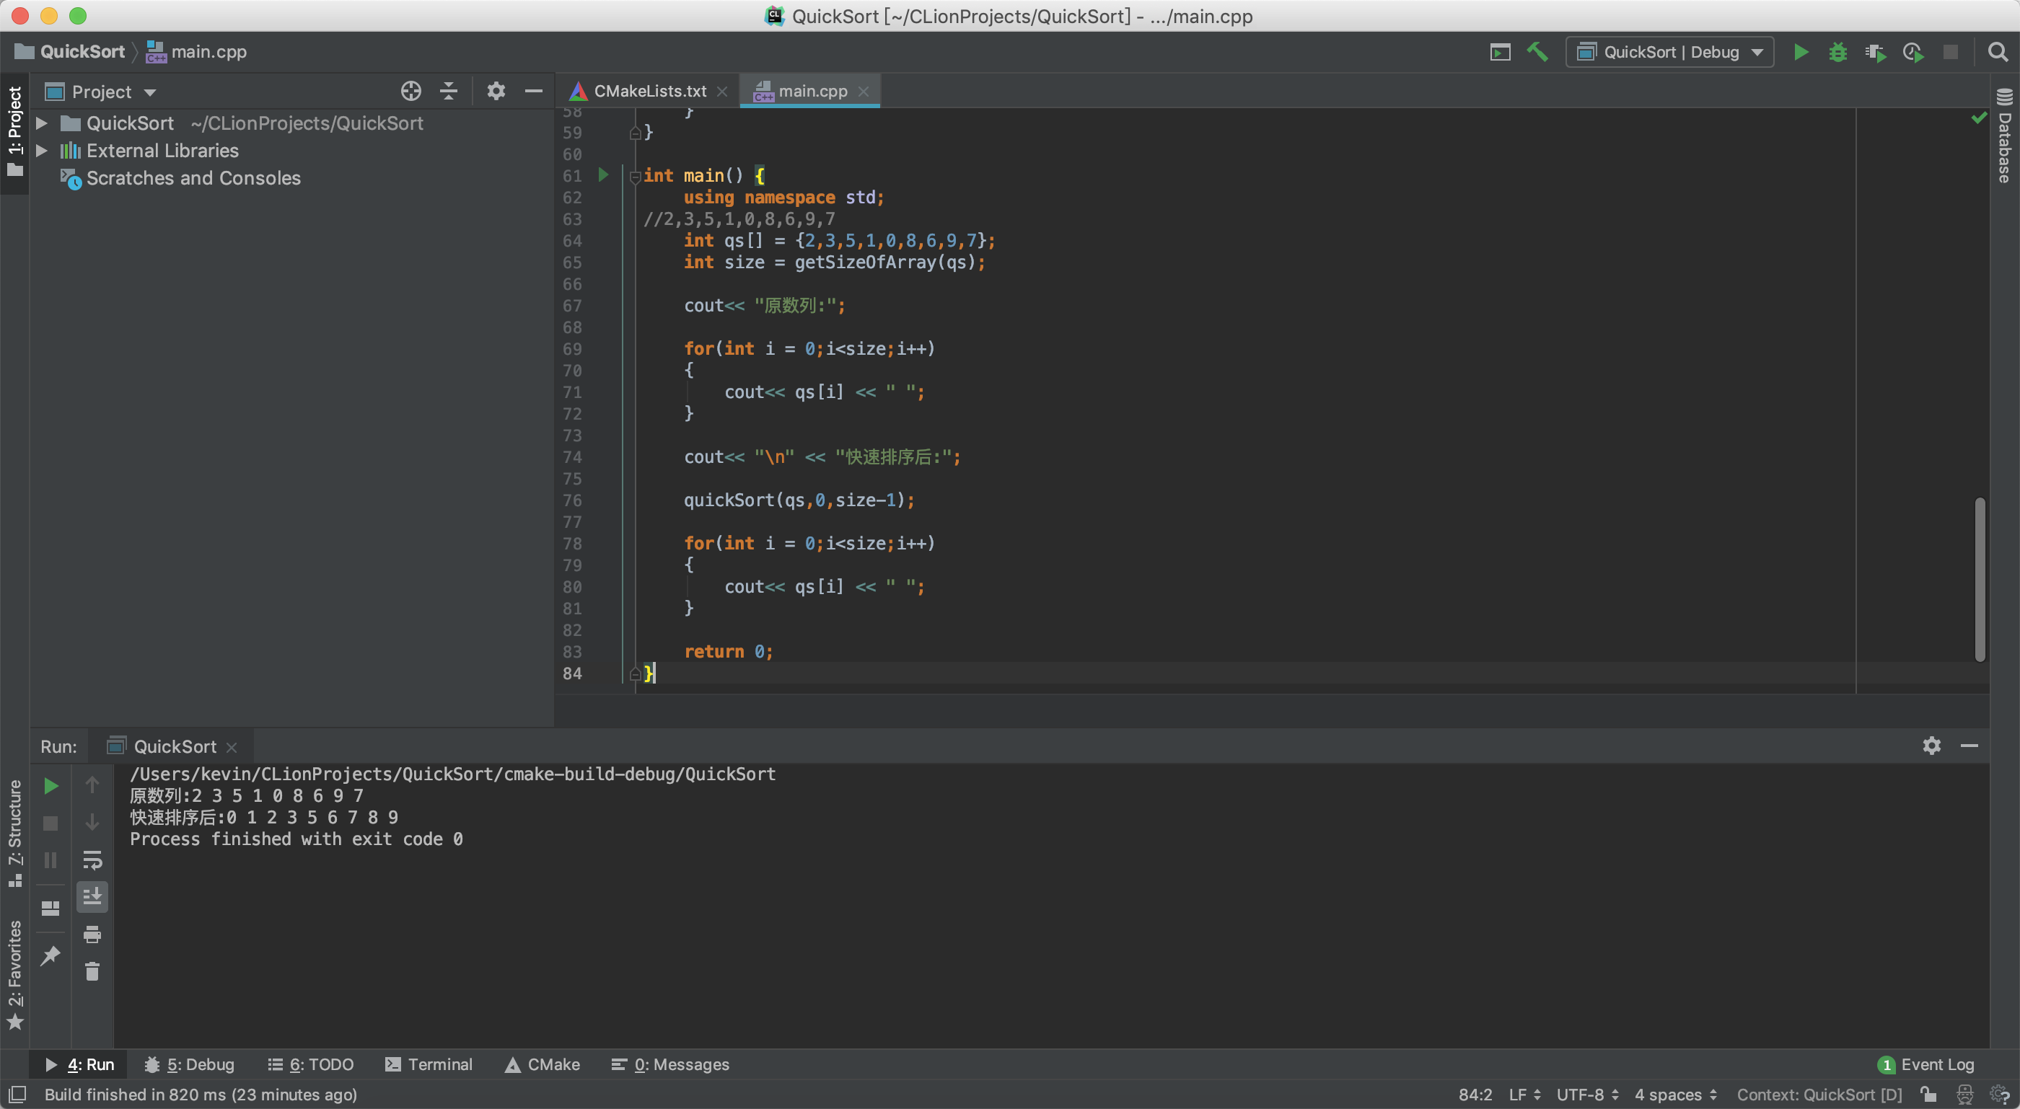The height and width of the screenshot is (1109, 2020).
Task: Click QuickSort in the breadcrumb bar
Action: click(x=70, y=52)
